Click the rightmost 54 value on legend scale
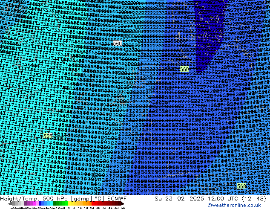 click(x=123, y=208)
